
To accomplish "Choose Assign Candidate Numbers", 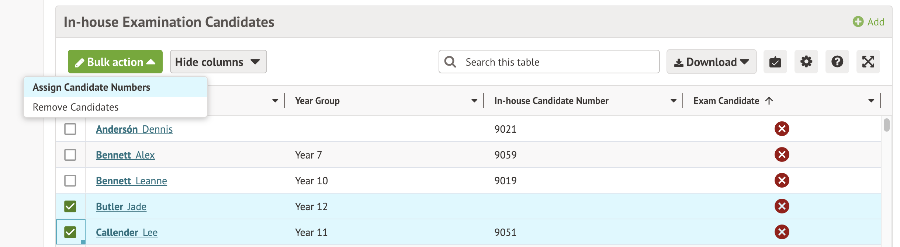I will (x=91, y=87).
